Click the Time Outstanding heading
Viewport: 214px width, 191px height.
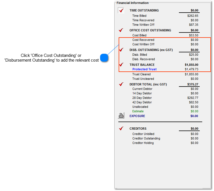[144, 10]
